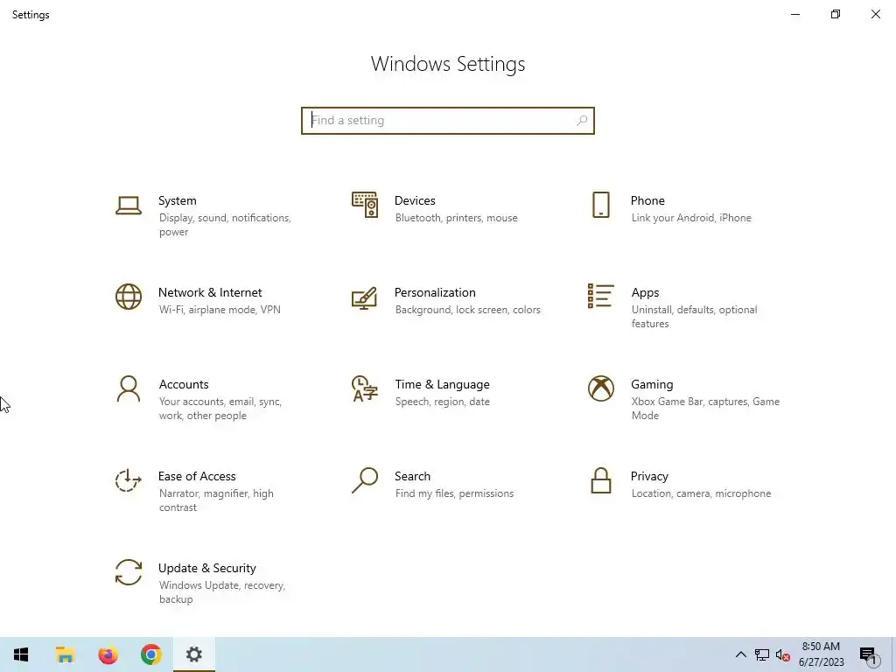Show hidden tray icons chevron
Image resolution: width=896 pixels, height=672 pixels.
(x=740, y=654)
